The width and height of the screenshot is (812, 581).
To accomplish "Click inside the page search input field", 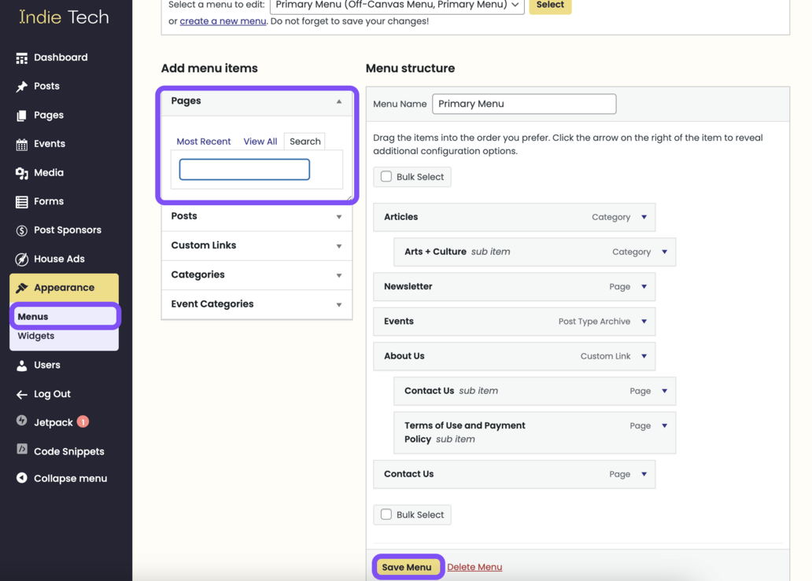I will pyautogui.click(x=244, y=169).
